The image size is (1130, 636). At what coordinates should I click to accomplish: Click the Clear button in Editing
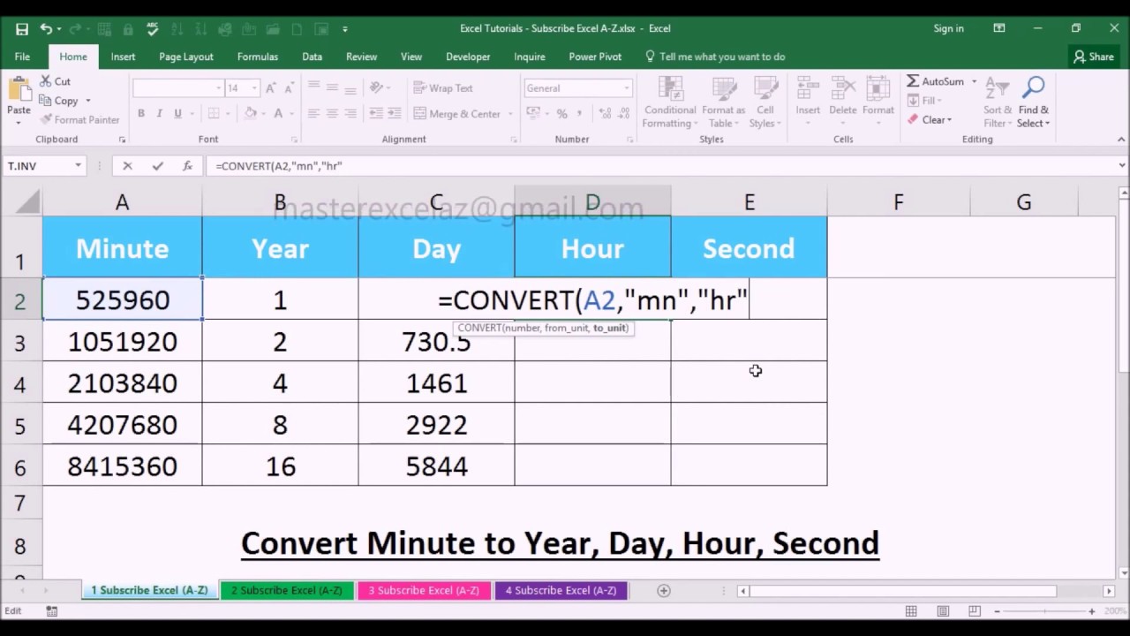click(930, 120)
